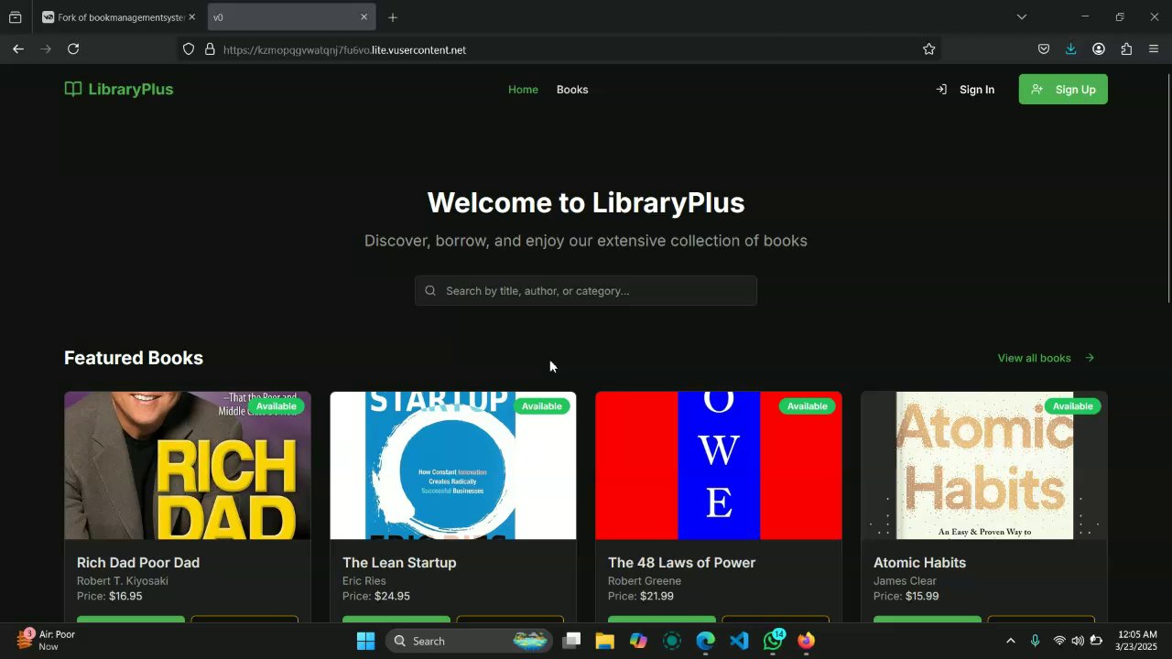Reload the current page
The height and width of the screenshot is (659, 1172).
point(73,49)
